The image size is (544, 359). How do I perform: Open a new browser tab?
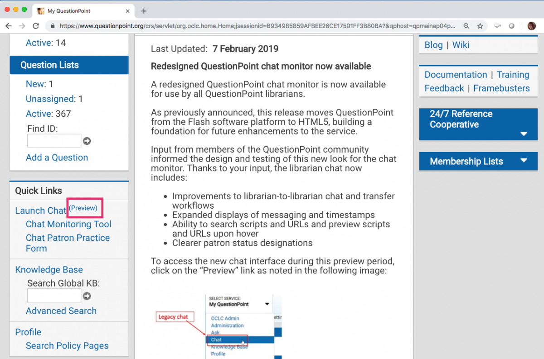(x=144, y=11)
